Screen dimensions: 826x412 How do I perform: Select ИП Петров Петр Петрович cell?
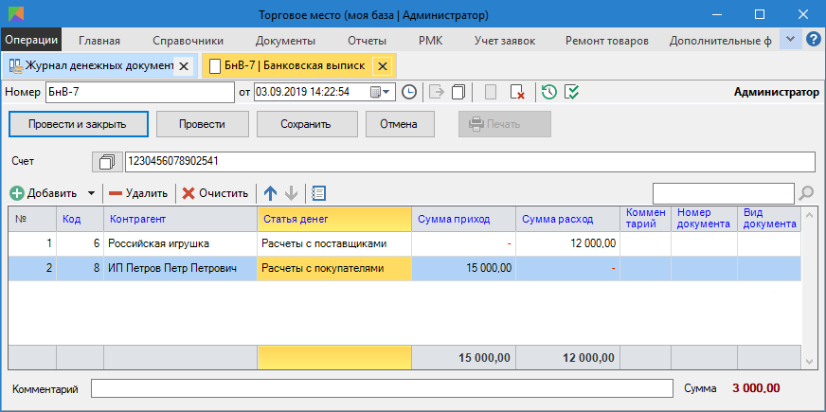point(181,268)
